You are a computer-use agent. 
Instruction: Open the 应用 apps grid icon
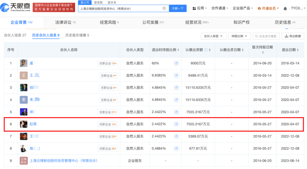pos(194,9)
